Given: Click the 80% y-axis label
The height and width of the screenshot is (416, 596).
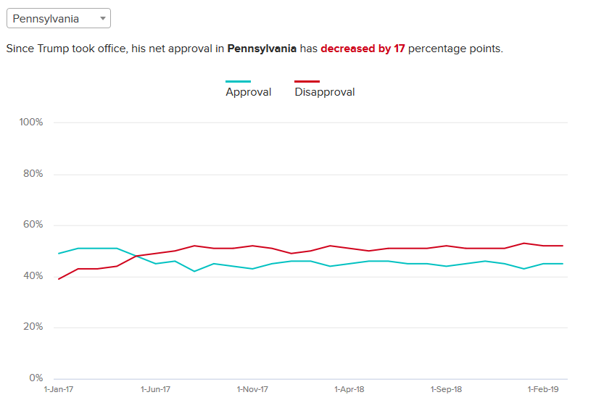Looking at the screenshot, I should coord(33,174).
